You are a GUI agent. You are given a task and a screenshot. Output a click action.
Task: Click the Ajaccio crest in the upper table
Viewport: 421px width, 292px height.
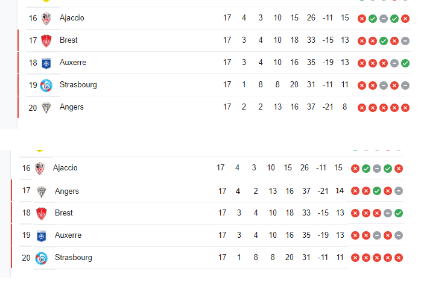click(x=46, y=18)
